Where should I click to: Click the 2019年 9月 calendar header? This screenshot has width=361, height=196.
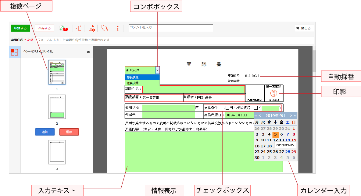(x=275, y=116)
